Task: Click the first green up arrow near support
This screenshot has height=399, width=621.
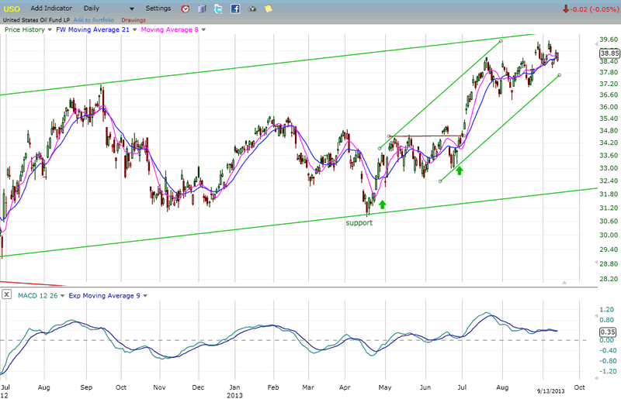Action: click(382, 205)
